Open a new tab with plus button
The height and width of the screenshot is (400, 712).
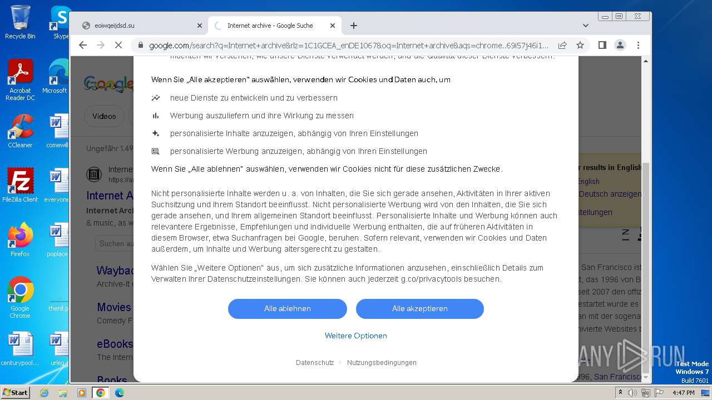click(x=354, y=26)
